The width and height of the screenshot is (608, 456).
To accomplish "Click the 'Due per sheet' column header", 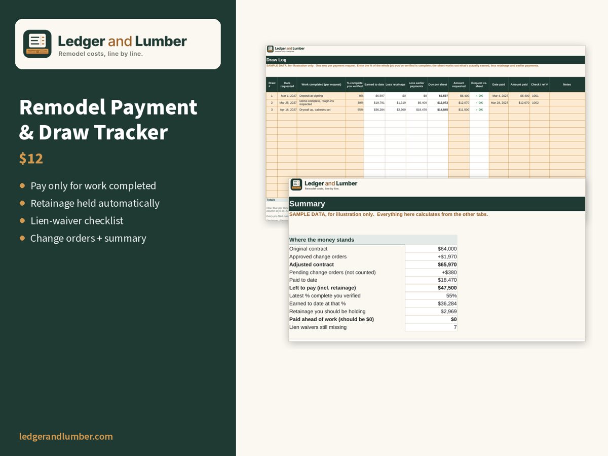I will click(438, 85).
